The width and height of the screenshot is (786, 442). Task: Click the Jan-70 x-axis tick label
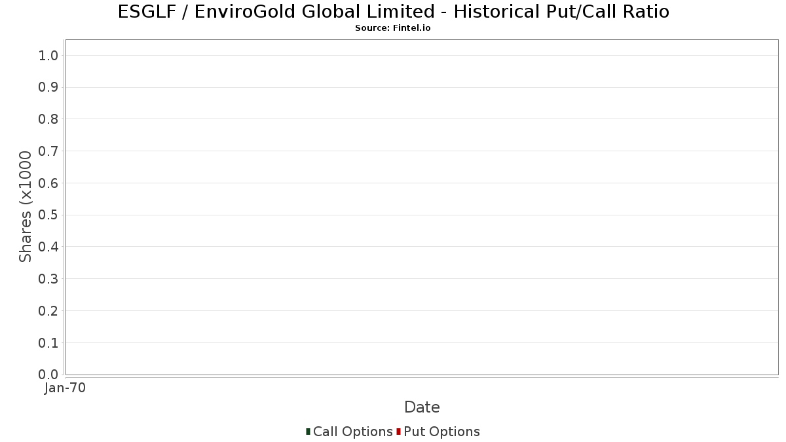(65, 388)
